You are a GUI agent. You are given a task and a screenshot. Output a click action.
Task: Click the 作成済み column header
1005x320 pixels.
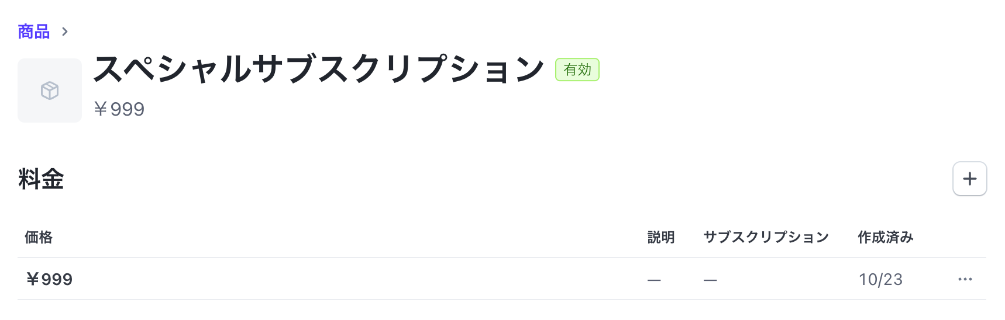tap(885, 237)
